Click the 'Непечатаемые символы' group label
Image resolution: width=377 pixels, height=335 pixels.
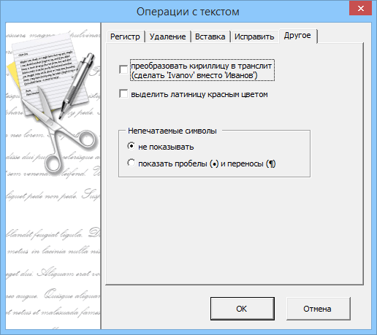coord(172,131)
